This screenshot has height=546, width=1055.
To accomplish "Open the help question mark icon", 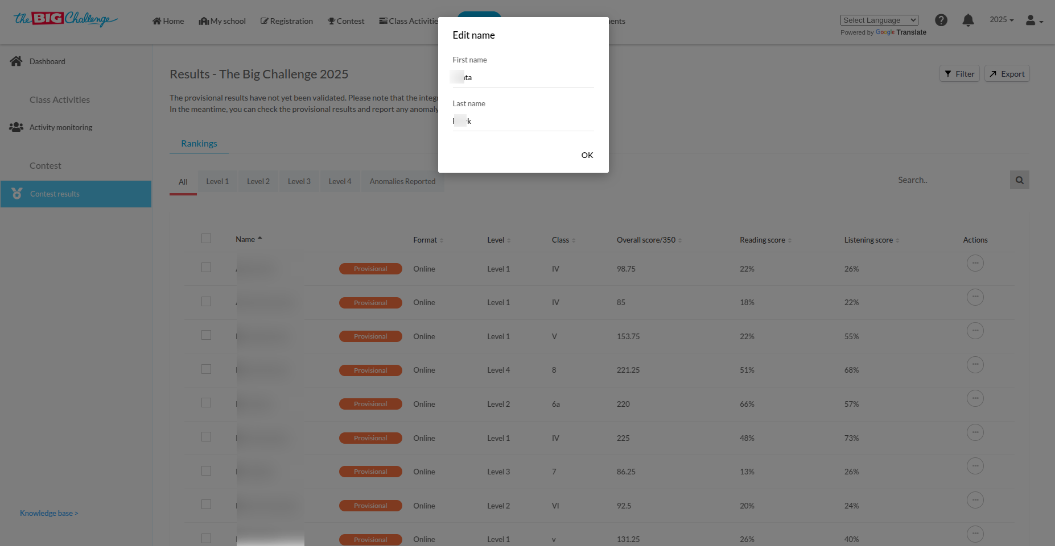I will [x=941, y=20].
